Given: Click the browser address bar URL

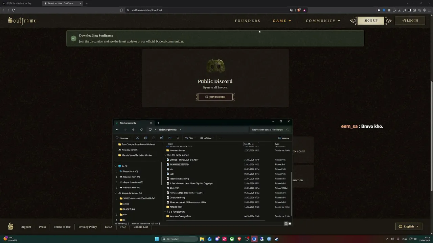Looking at the screenshot, I should tap(146, 10).
